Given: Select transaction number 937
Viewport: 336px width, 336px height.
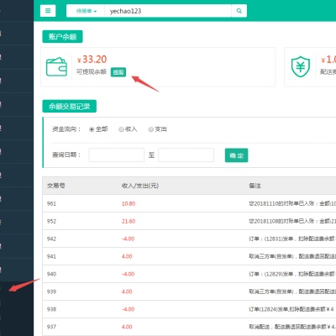Looking at the screenshot, I should 51,327.
